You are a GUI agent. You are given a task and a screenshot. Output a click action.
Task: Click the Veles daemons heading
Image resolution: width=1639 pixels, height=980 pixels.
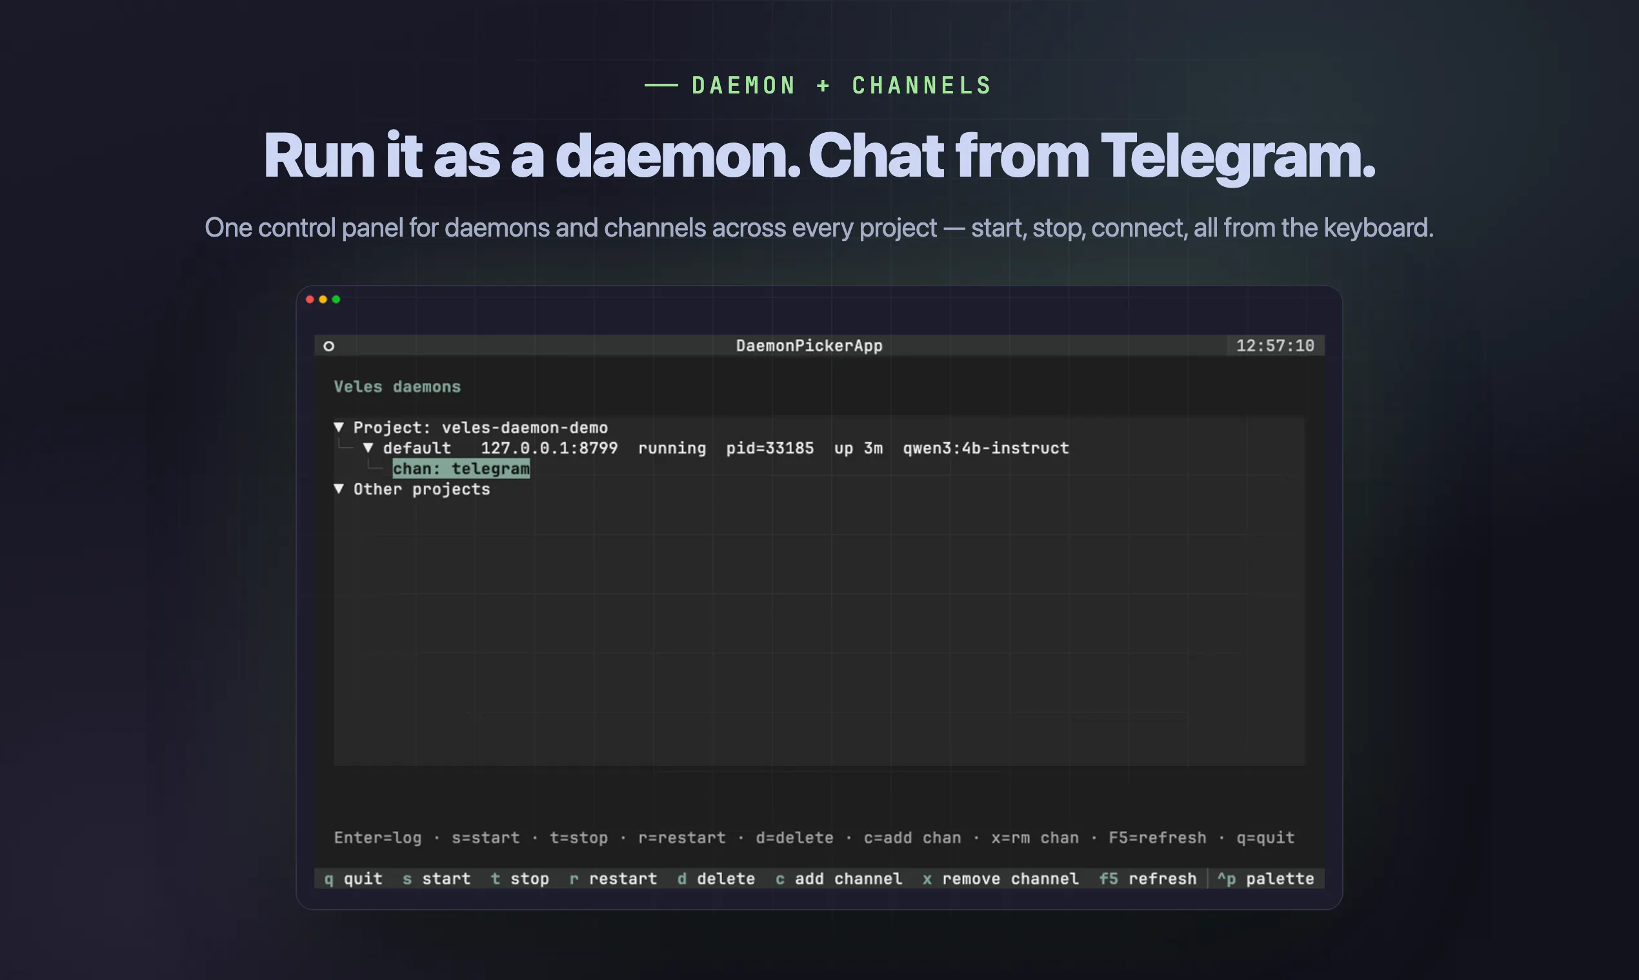pyautogui.click(x=397, y=386)
